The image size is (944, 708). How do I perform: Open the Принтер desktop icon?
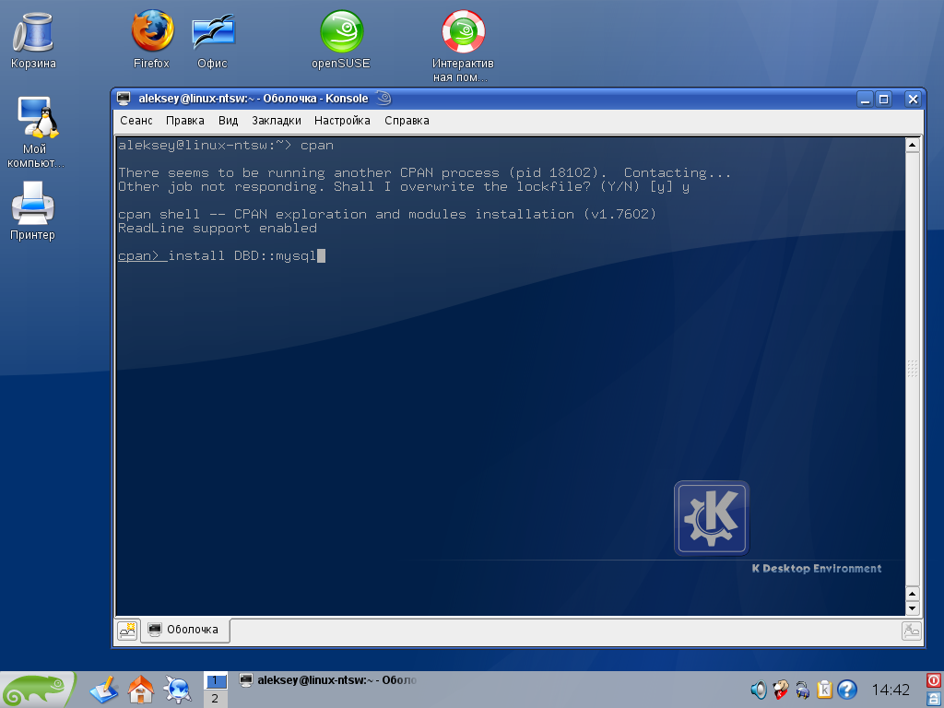pyautogui.click(x=33, y=205)
